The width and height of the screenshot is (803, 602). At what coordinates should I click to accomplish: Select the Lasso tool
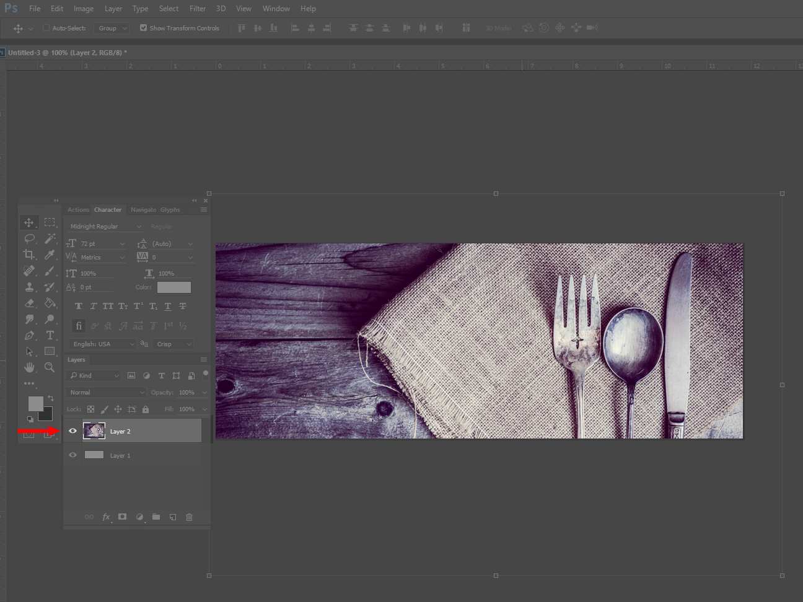coord(29,238)
